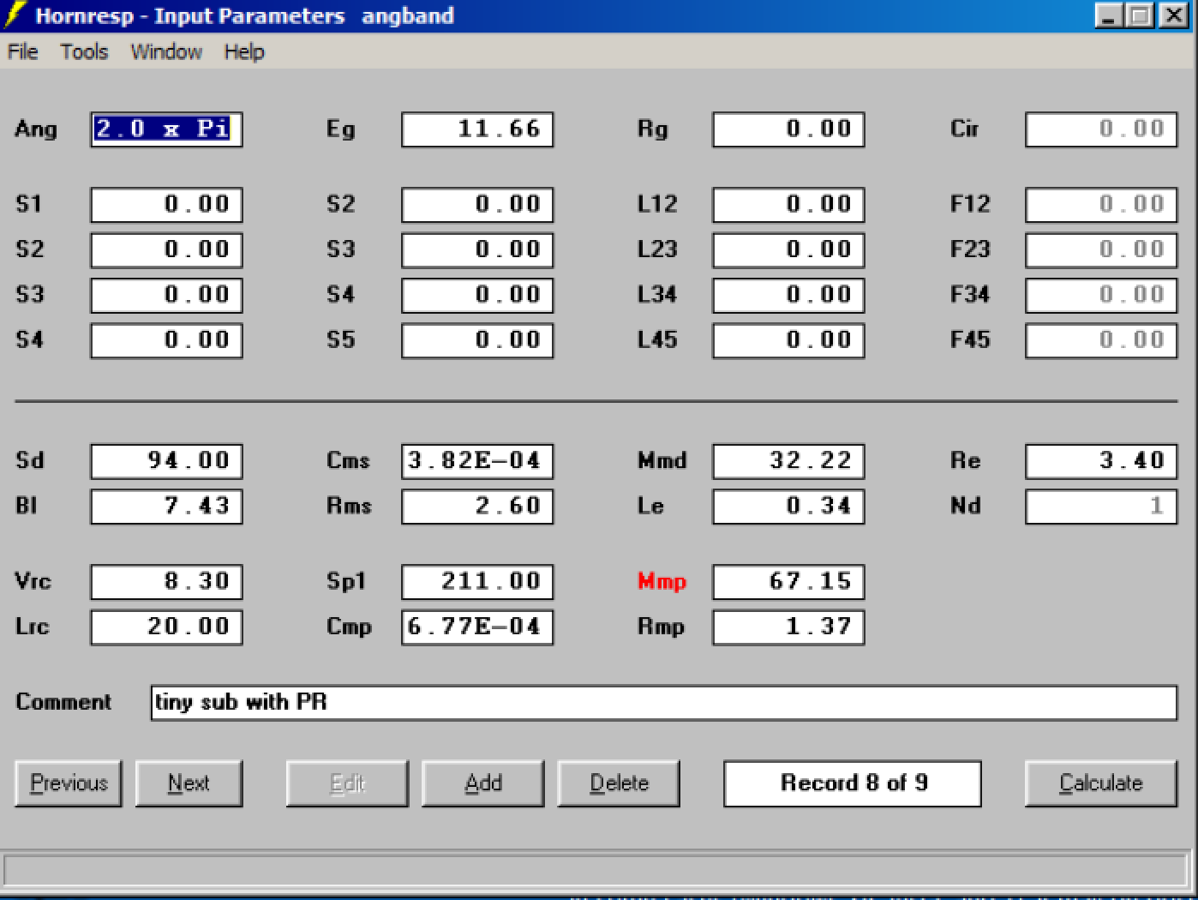Close the Hornresp window
The width and height of the screenshot is (1198, 900).
tap(1173, 15)
